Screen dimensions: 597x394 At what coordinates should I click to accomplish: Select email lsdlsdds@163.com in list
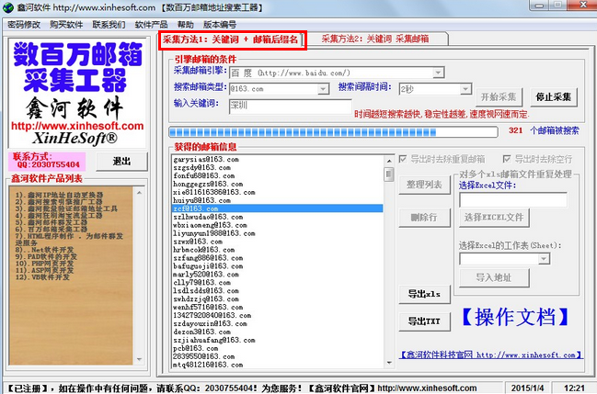206,290
